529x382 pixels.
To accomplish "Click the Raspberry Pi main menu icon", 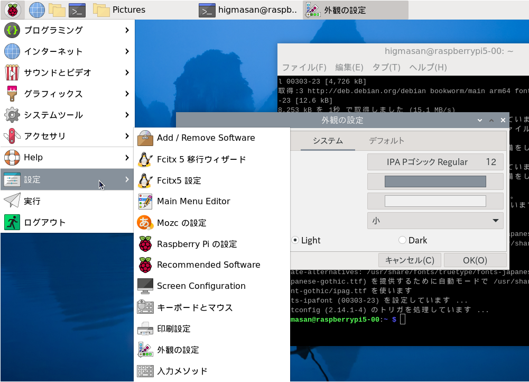I will [x=12, y=10].
